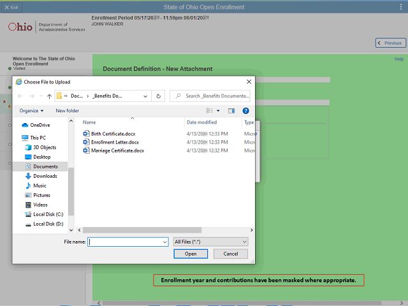Viewport: 408px width, 306px height.
Task: Select Enrollment Letter.docx file
Action: click(115, 142)
